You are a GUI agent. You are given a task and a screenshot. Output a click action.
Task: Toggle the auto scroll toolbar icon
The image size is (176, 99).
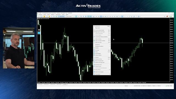pos(88,16)
